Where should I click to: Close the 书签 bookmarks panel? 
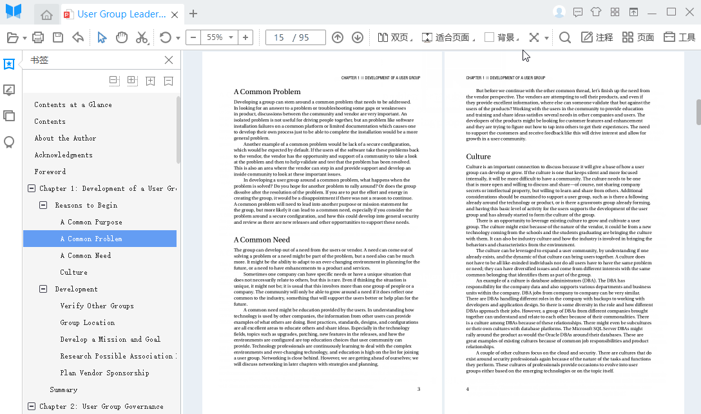tap(169, 60)
